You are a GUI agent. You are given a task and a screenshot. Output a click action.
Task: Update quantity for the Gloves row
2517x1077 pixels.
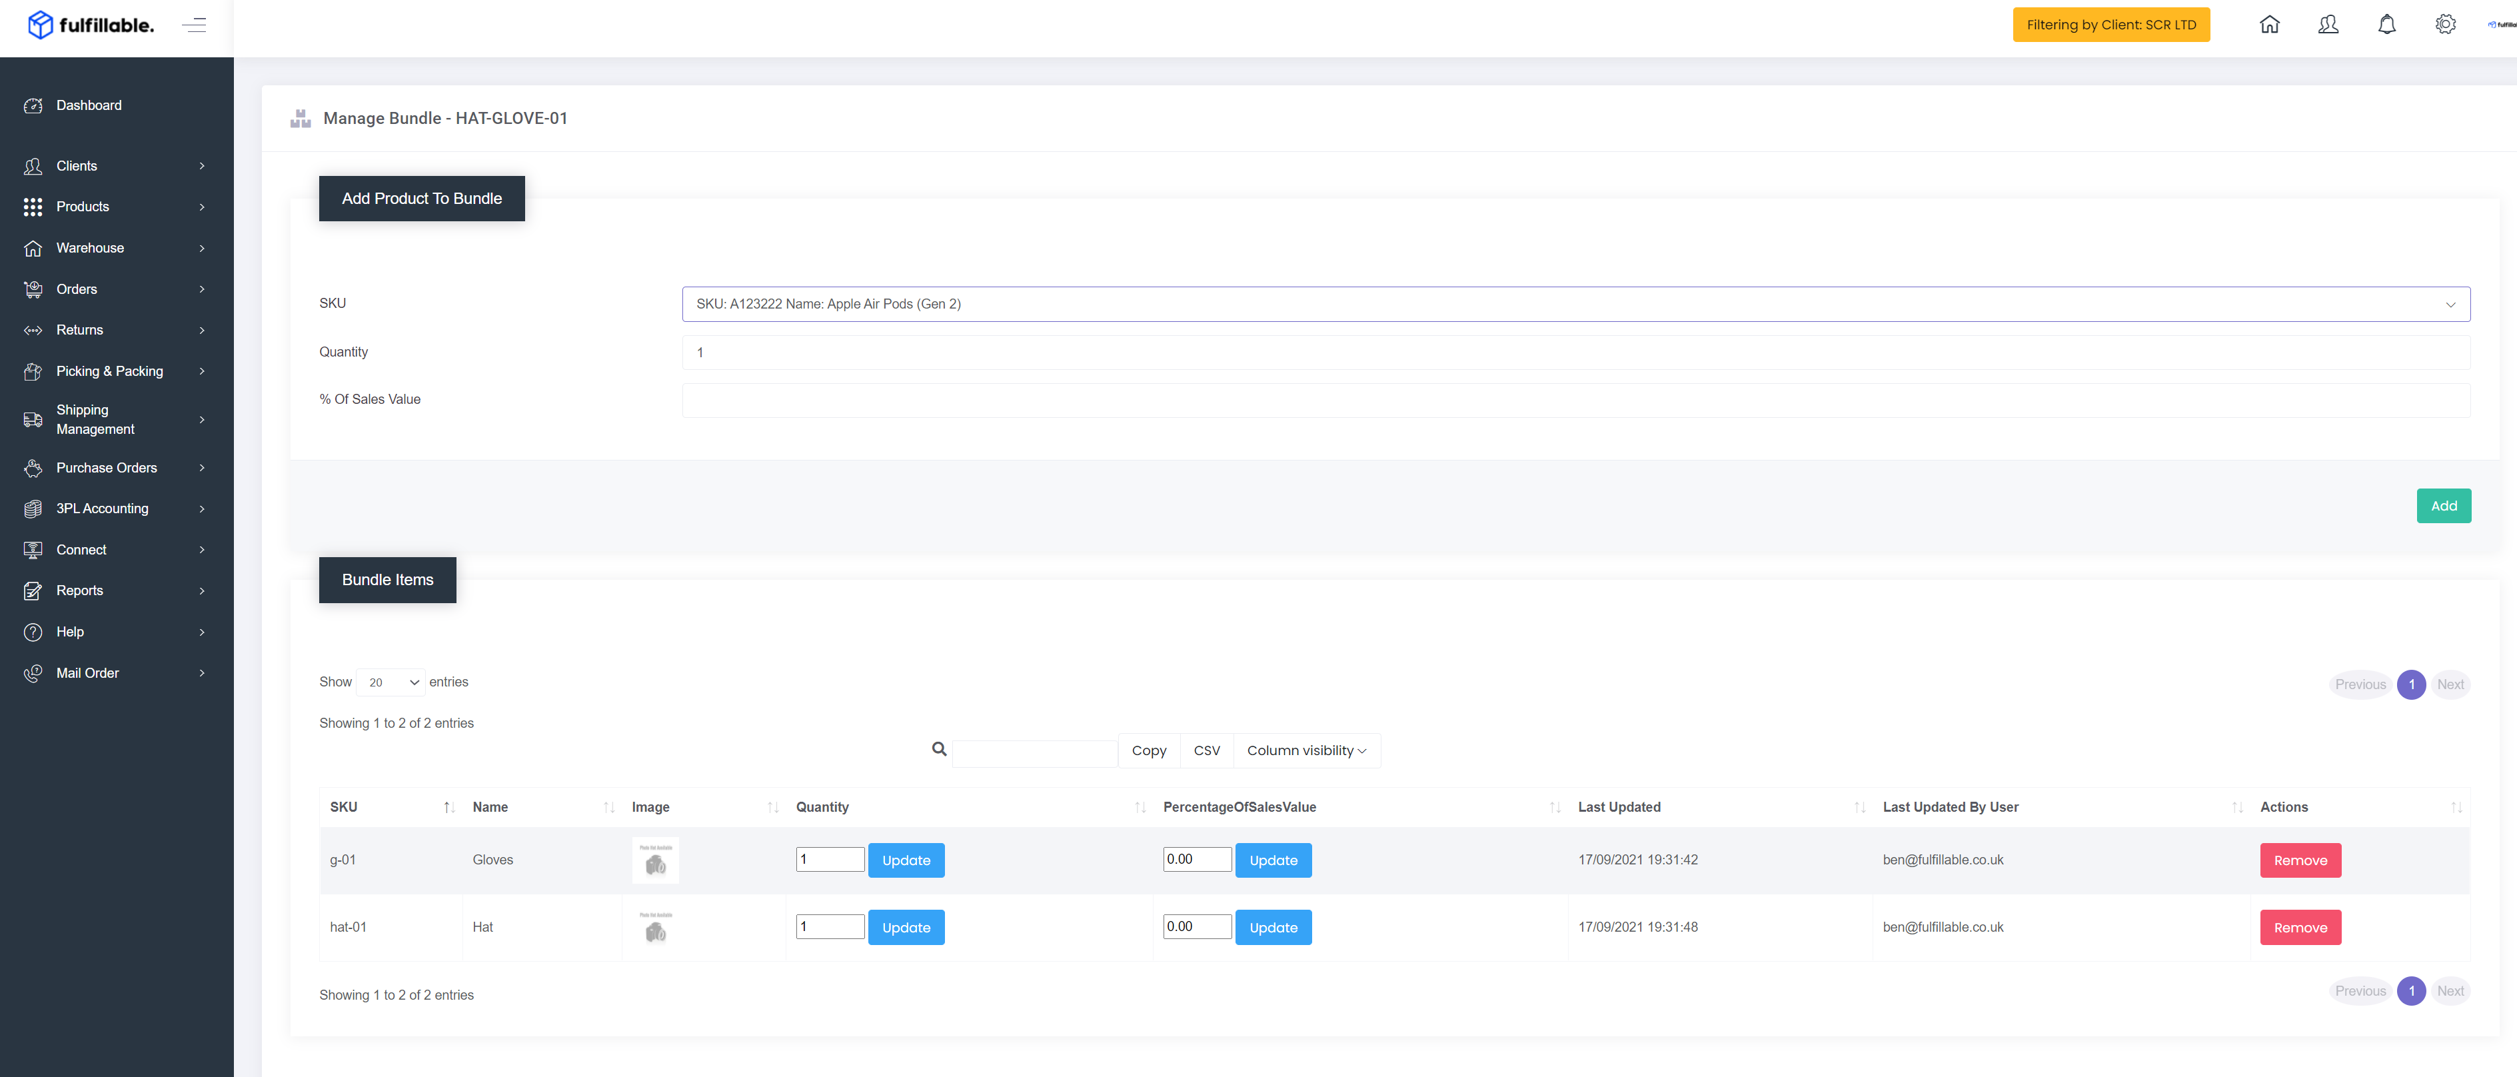906,860
